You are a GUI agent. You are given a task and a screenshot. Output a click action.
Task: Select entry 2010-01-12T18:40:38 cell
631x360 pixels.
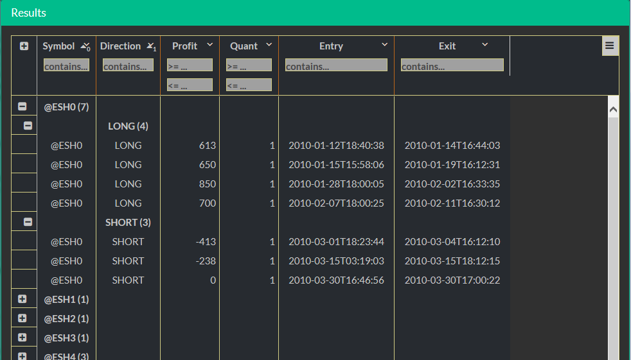[x=337, y=146]
